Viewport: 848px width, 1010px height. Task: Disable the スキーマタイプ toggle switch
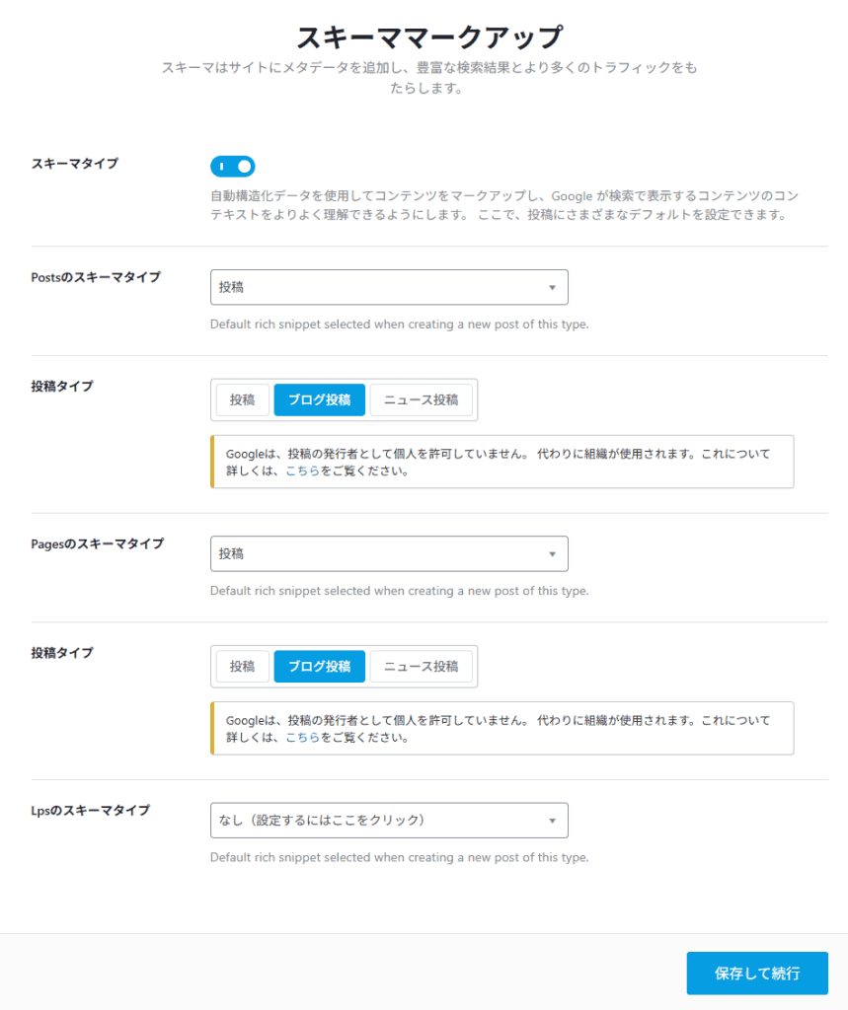pos(233,165)
